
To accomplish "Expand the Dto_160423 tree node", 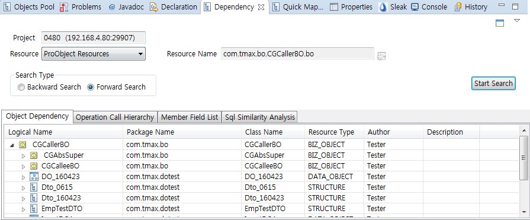I will pyautogui.click(x=23, y=198).
